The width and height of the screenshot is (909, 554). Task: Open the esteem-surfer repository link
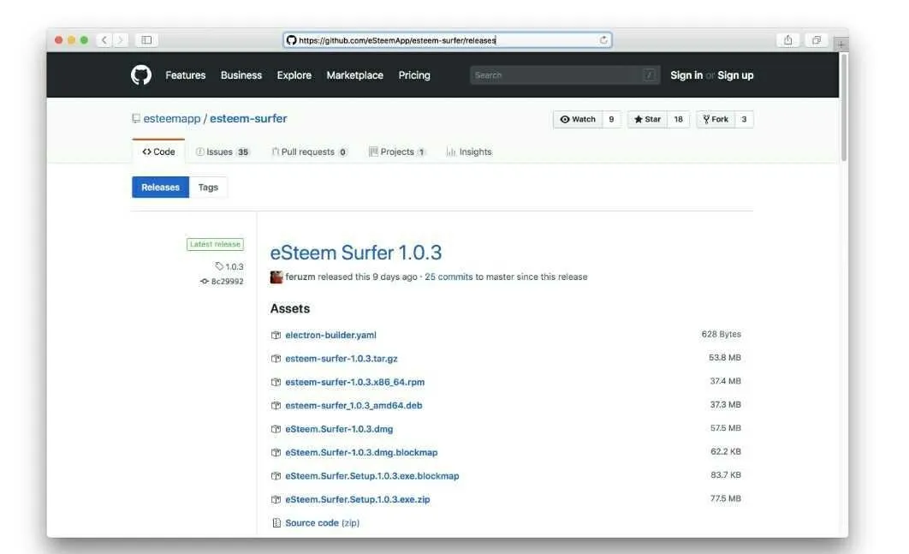click(248, 118)
